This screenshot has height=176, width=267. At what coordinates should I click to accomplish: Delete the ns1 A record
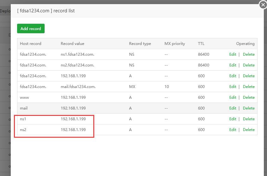(249, 119)
